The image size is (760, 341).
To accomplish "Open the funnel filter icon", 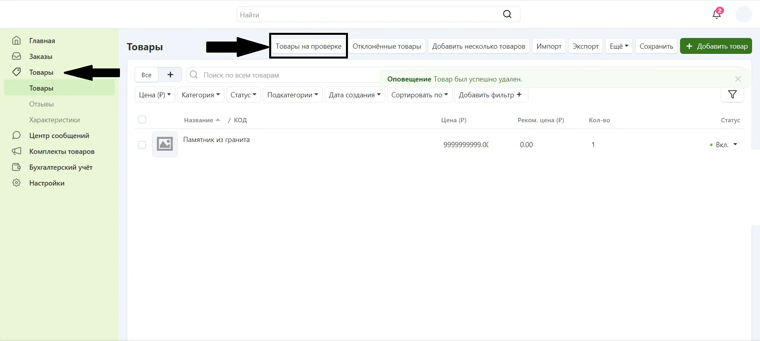I will coord(732,95).
